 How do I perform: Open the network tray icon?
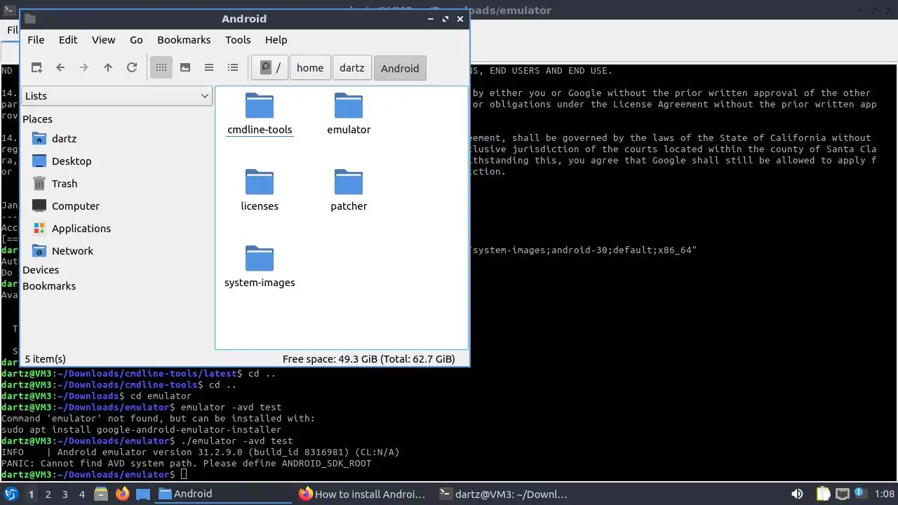(842, 494)
